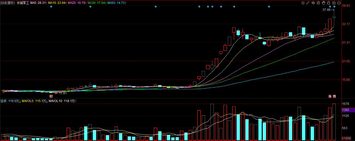This screenshot has height=141, width=355.
Task: Toggle the chart lock icon
Action: (329, 3)
